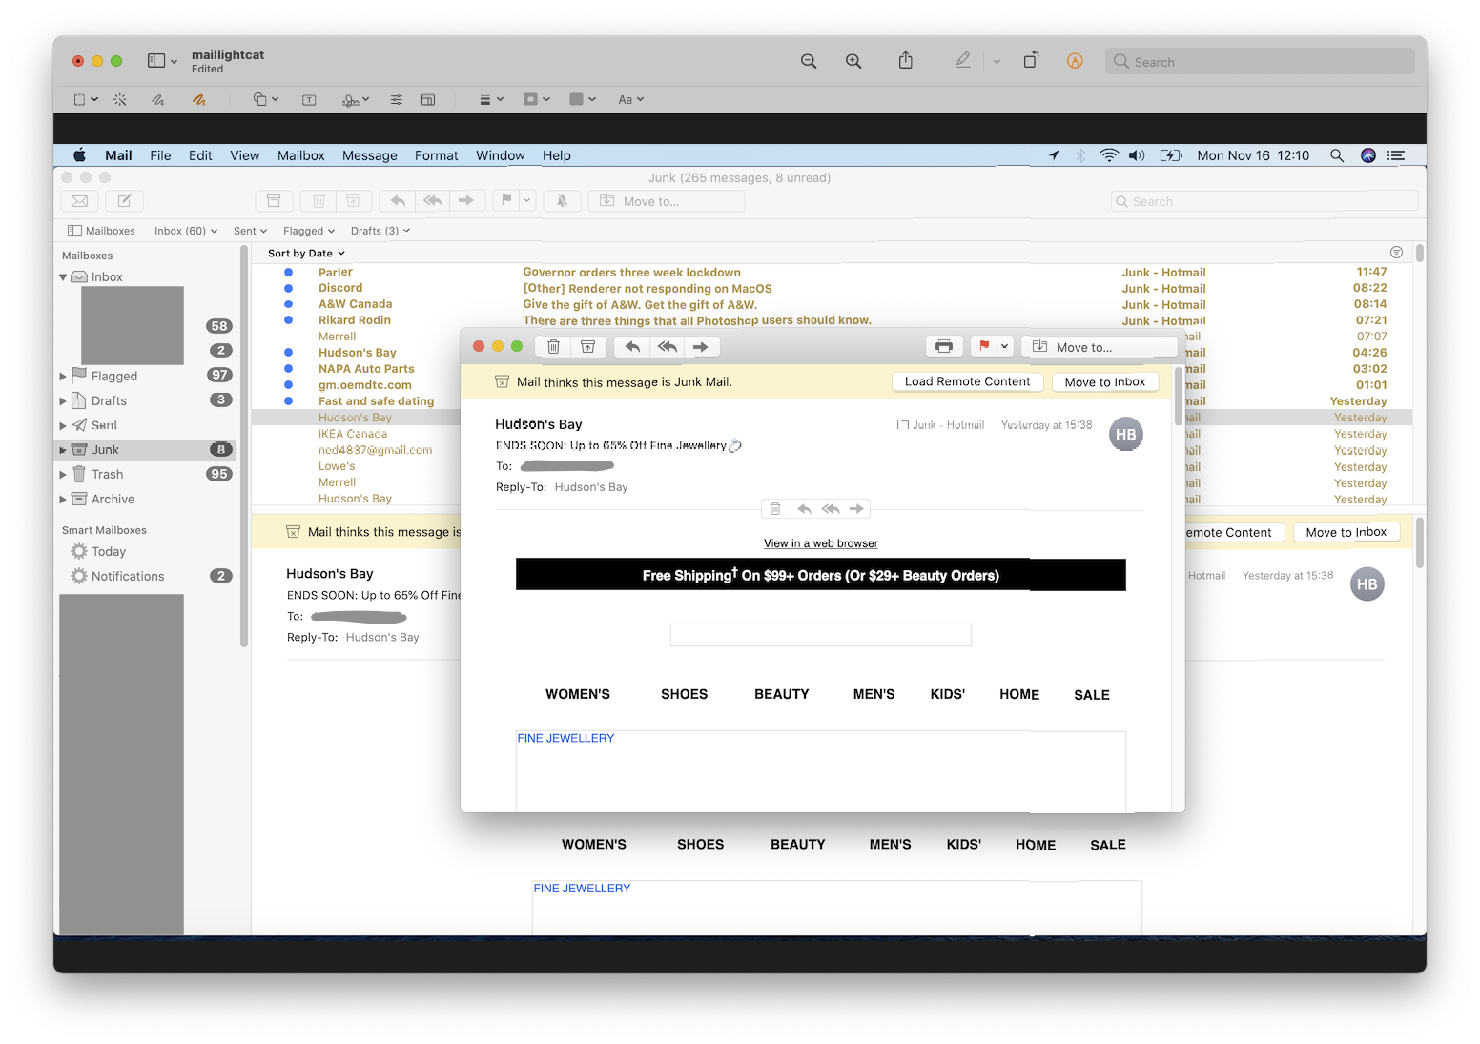Click the Load Remote Content button

coord(967,381)
